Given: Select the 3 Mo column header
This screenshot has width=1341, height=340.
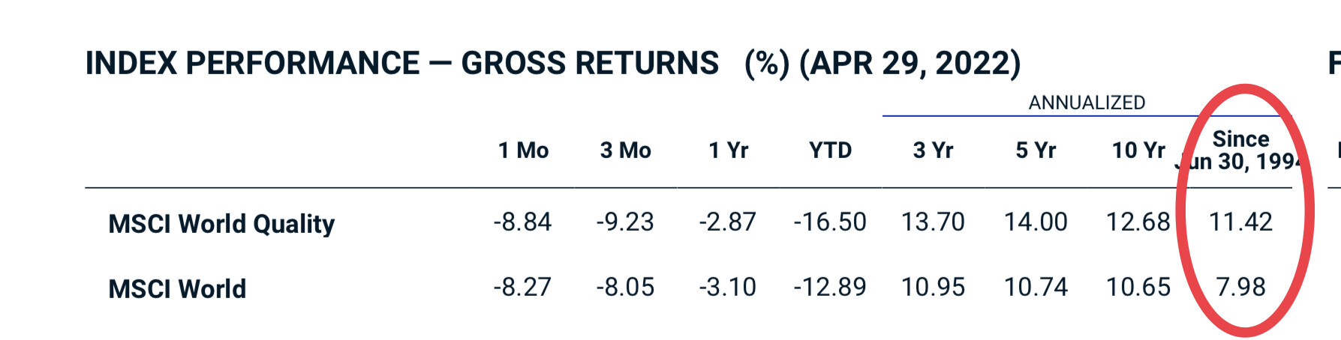Looking at the screenshot, I should (625, 151).
